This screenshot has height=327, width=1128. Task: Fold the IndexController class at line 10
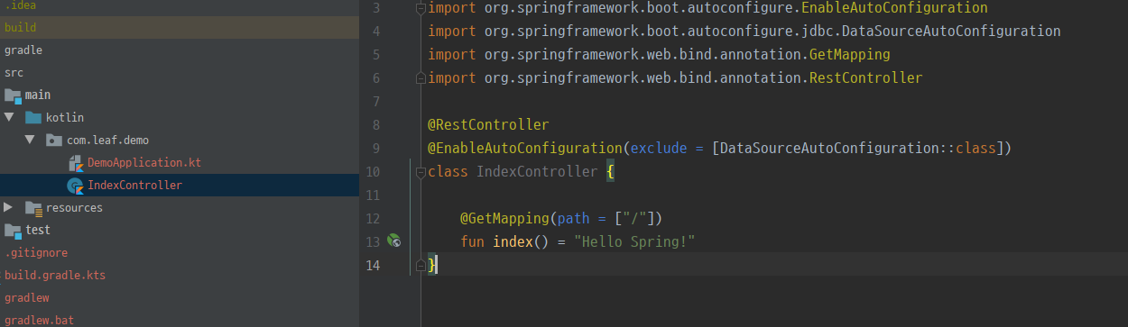(x=420, y=172)
